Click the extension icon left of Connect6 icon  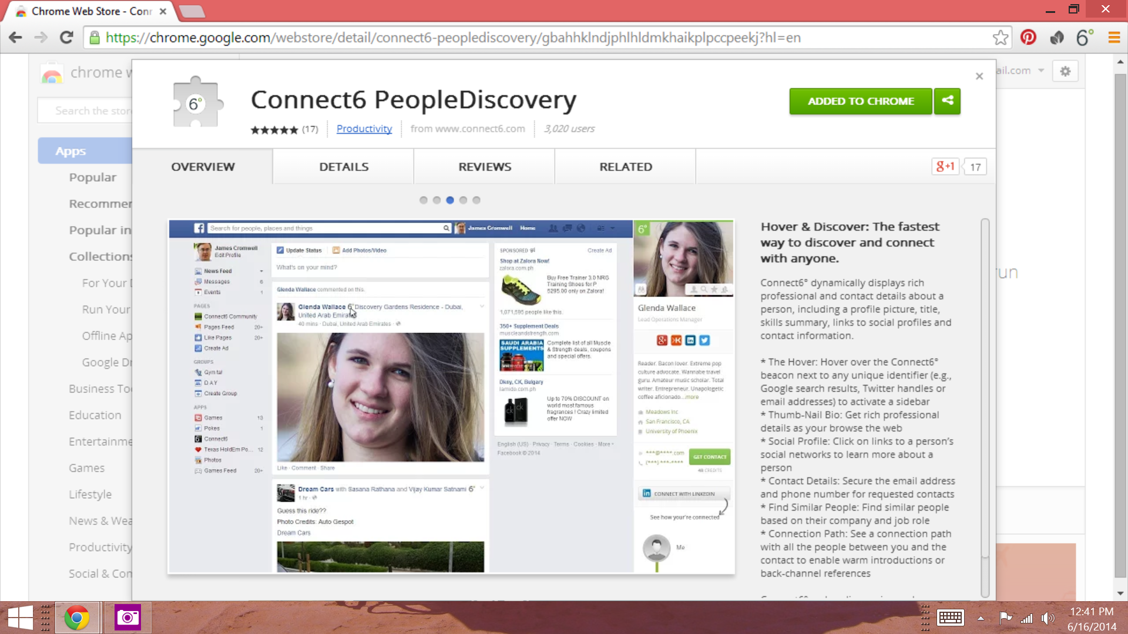click(x=1056, y=38)
